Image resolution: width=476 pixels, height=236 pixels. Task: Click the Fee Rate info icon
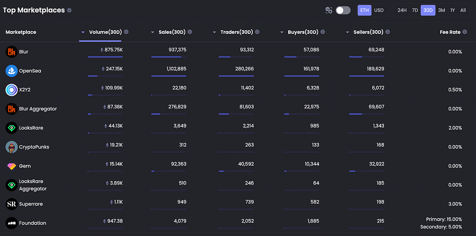click(464, 32)
